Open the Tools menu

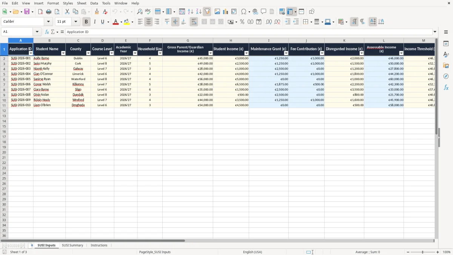(106, 3)
